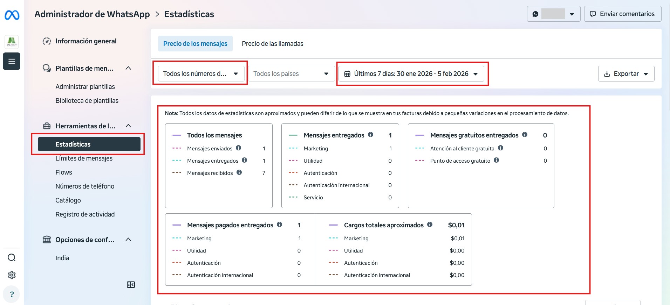Click the Exportar button

coord(626,74)
